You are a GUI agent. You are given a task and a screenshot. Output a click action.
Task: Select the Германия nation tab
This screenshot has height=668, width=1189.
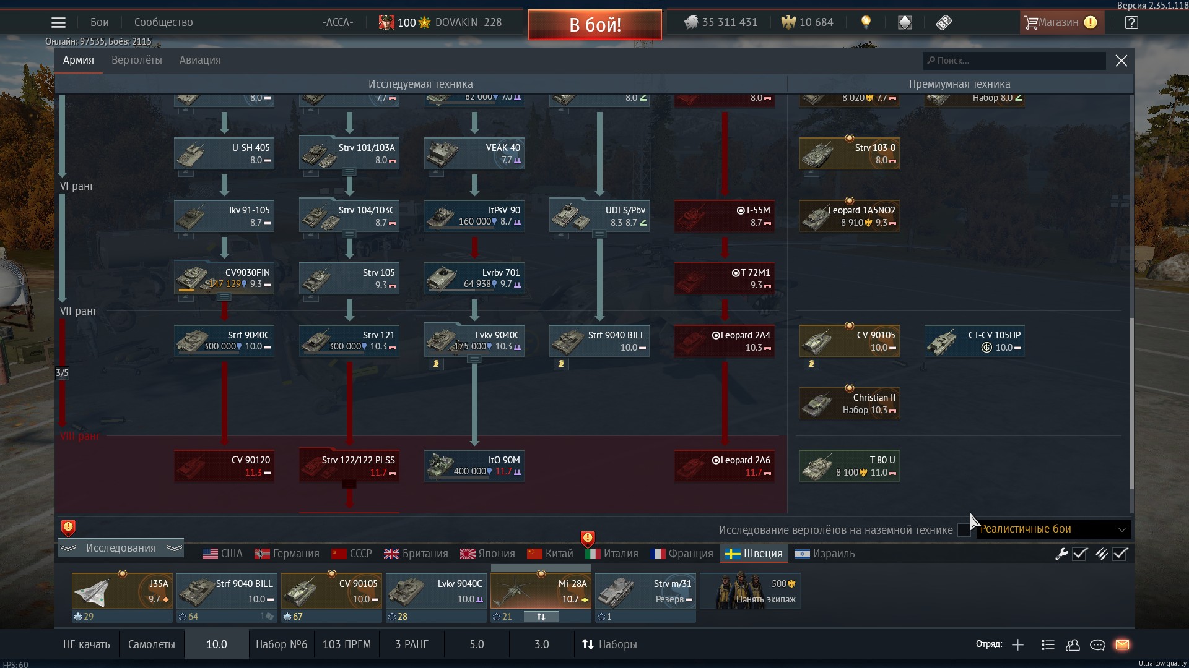[287, 554]
